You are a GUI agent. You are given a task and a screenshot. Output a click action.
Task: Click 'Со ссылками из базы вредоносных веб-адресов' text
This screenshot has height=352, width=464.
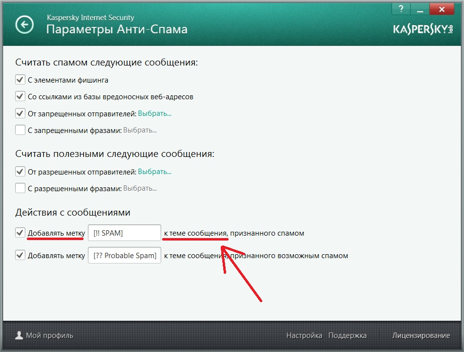pyautogui.click(x=110, y=97)
